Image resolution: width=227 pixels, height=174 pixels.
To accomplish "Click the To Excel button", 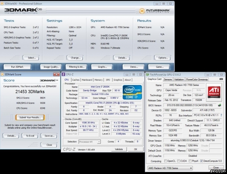I will tap(30, 136).
